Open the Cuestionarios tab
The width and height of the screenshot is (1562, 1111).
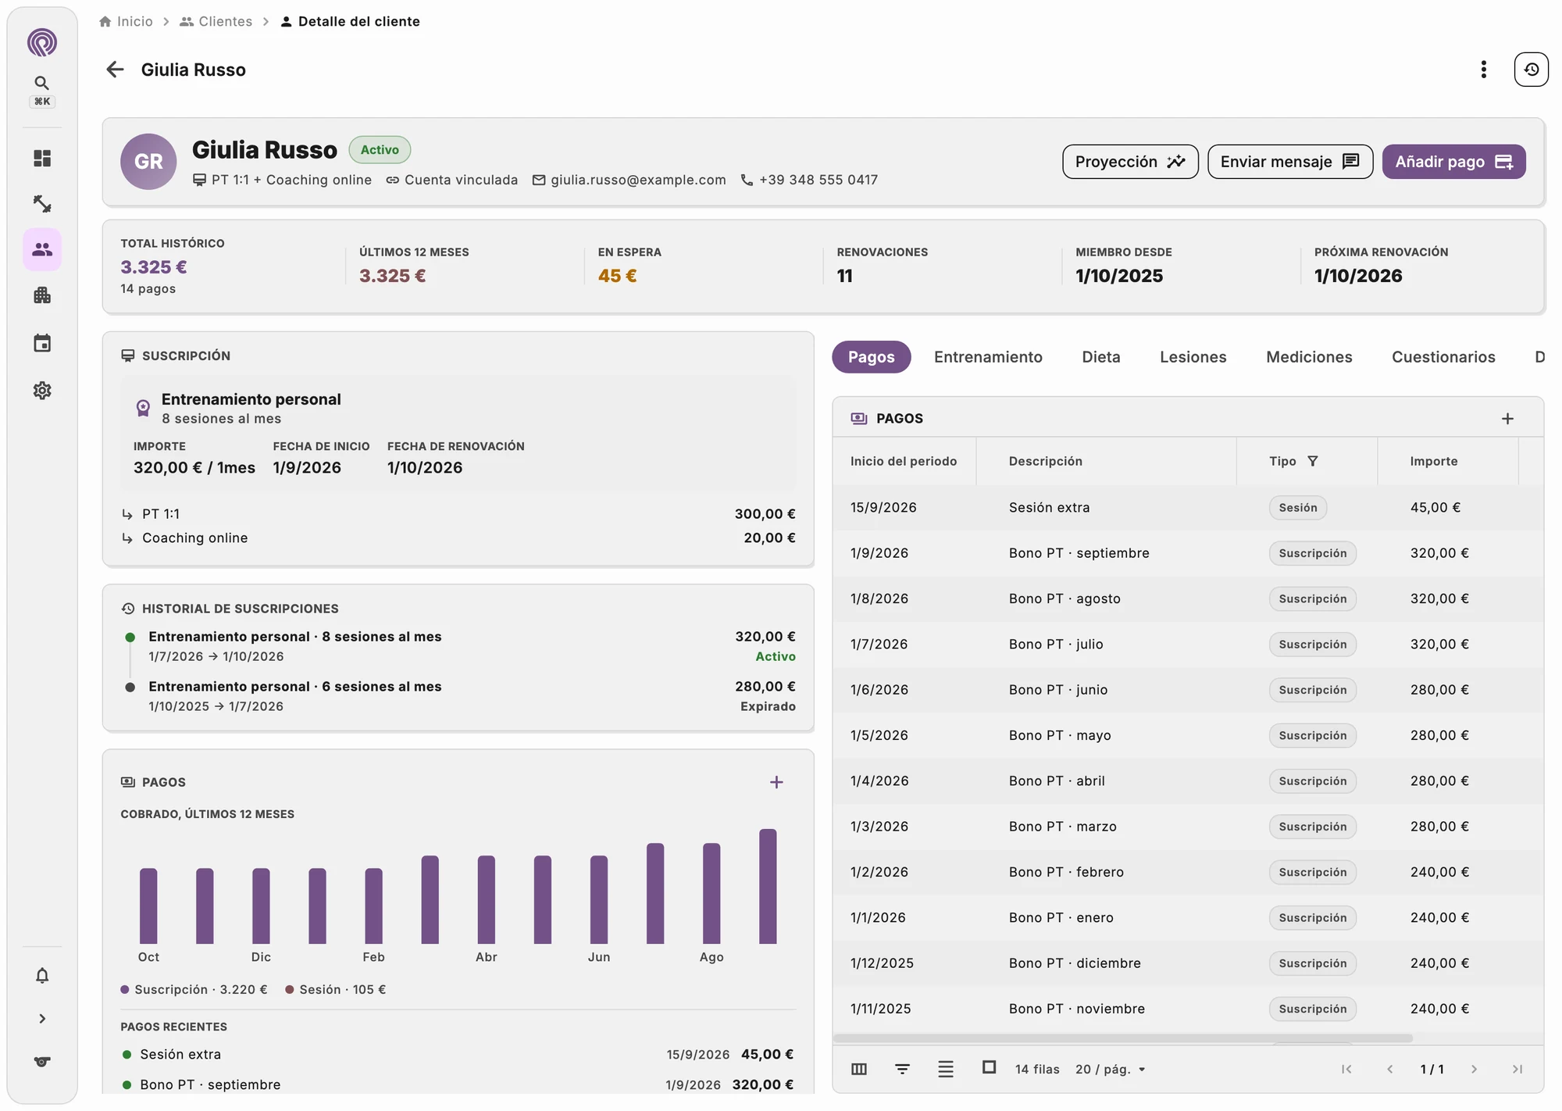tap(1443, 357)
